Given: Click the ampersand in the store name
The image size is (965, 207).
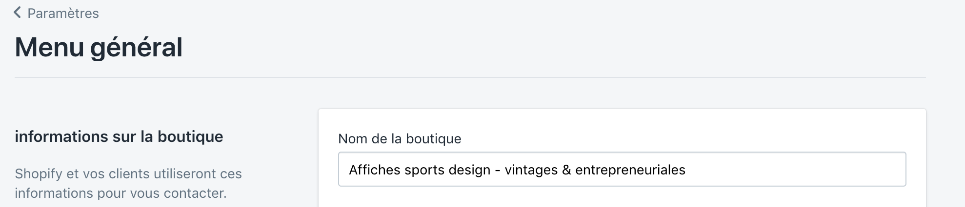Looking at the screenshot, I should [566, 170].
